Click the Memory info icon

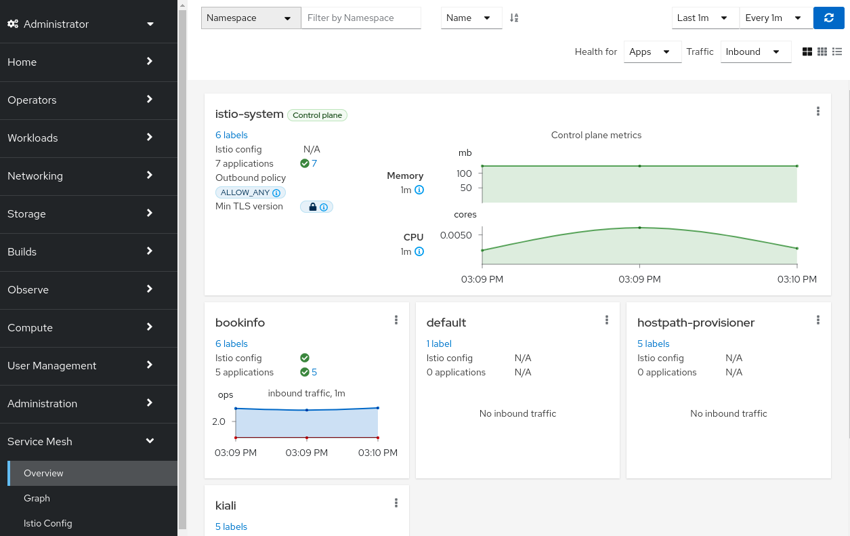[x=419, y=190]
